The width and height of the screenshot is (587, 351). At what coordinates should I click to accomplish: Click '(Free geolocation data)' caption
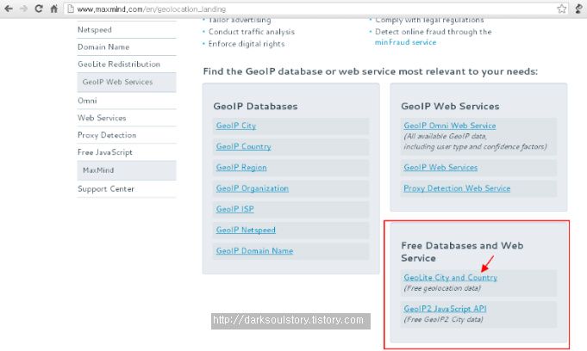point(442,288)
